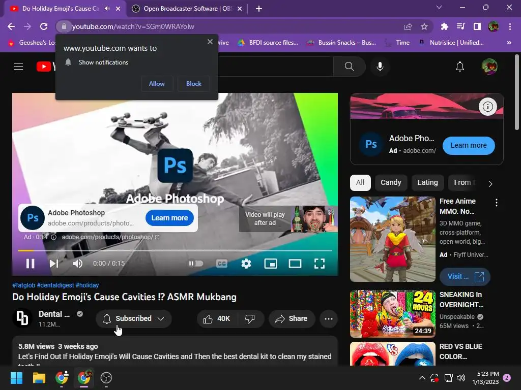Screen dimensions: 521x390
Task: Select the Candy filter chip
Action: (391, 182)
